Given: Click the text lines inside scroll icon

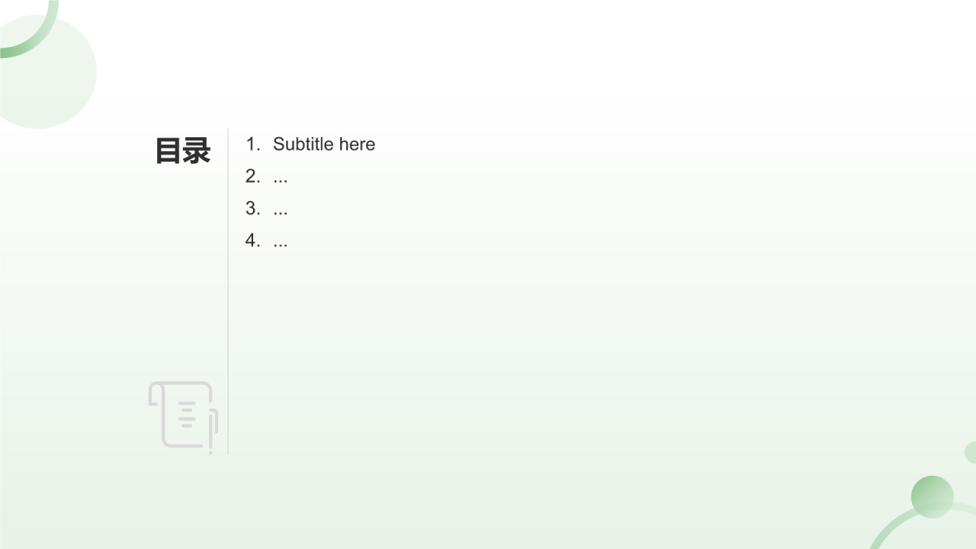Looking at the screenshot, I should tap(187, 414).
